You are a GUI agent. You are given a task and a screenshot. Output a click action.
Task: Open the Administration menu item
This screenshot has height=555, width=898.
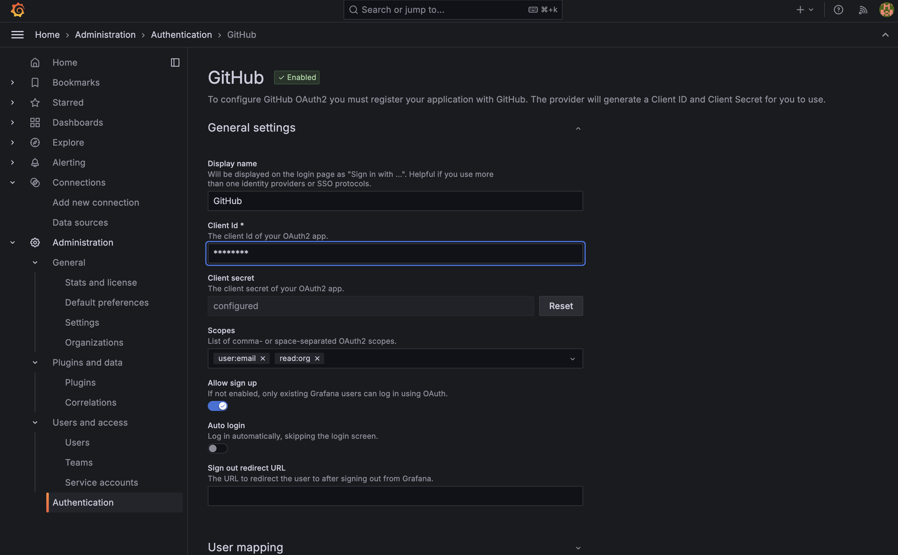click(x=82, y=242)
